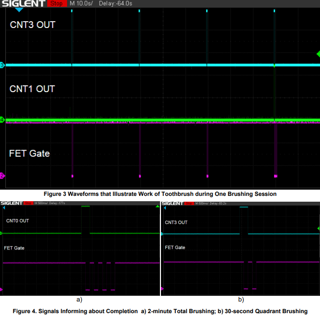
Task: Click the FET Gate label in top waveform
Action: click(29, 153)
